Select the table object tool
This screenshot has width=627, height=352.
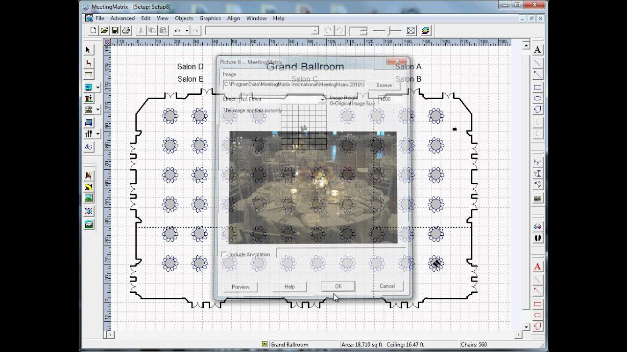(89, 75)
